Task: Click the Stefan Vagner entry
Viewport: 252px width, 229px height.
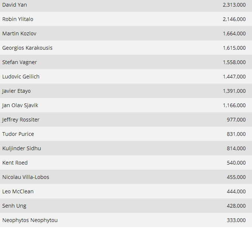Action: coord(20,62)
